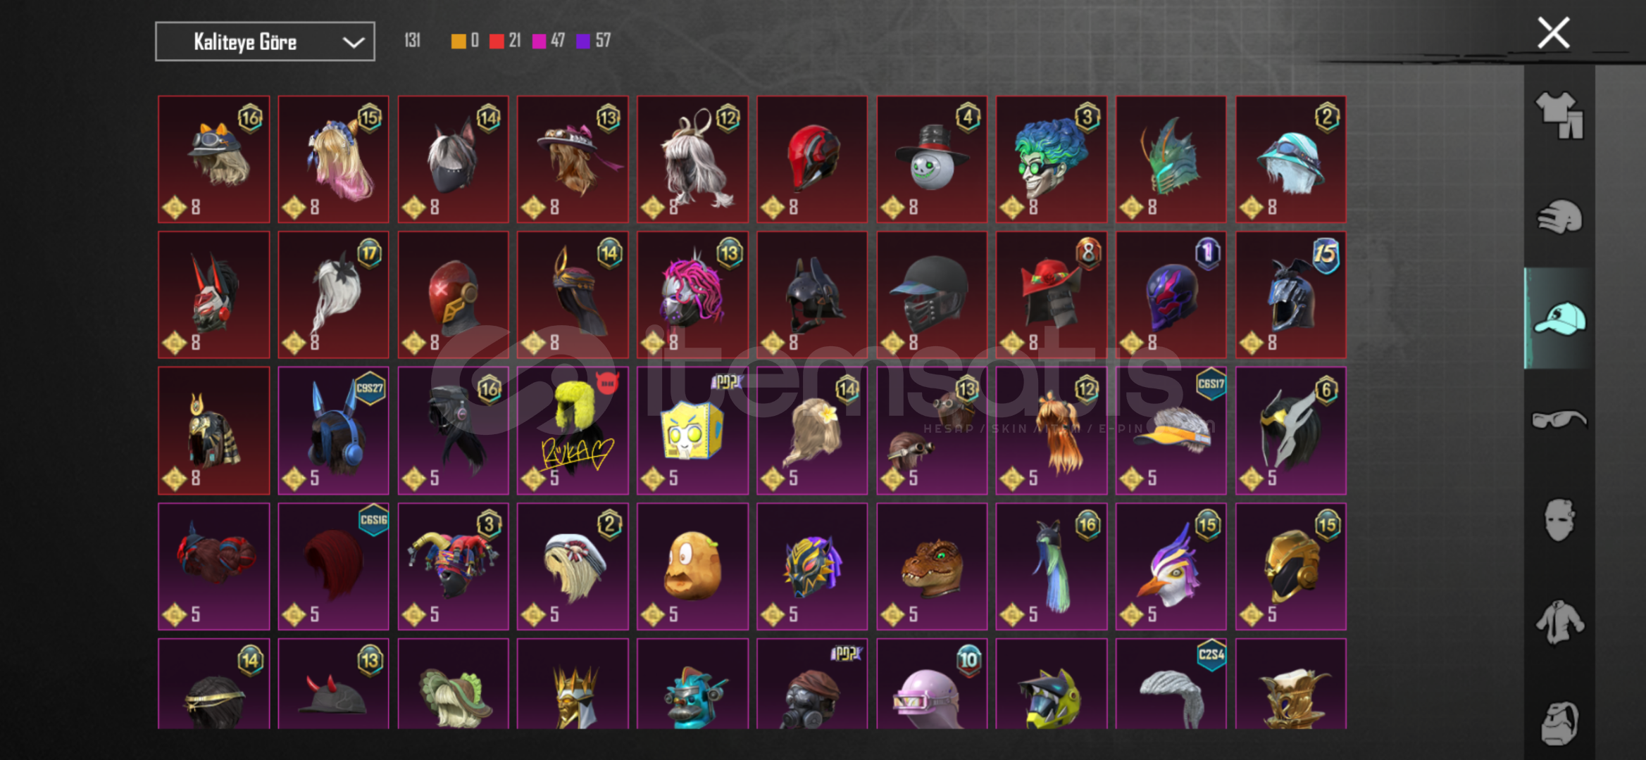Image resolution: width=1646 pixels, height=760 pixels.
Task: Open the face mask category icon
Action: point(1559,521)
